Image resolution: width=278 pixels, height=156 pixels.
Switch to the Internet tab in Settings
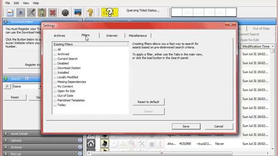tap(112, 36)
